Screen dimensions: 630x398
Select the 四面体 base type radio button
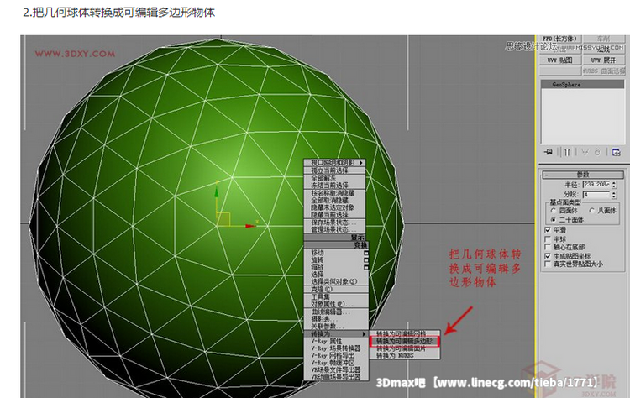[554, 211]
